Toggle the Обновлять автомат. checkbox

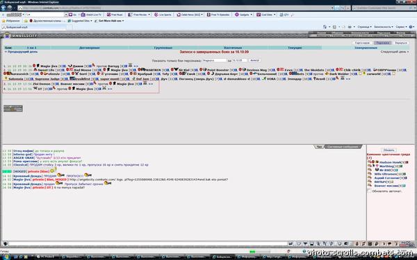[x=369, y=191]
